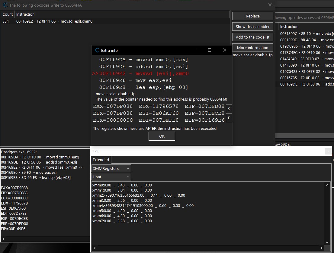The image size is (334, 253).
Task: Open the Float display type dropdown
Action: [x=111, y=177]
